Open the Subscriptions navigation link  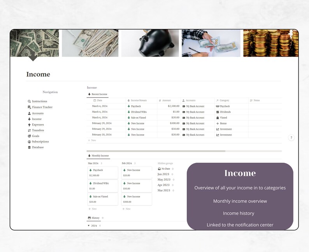tap(40, 142)
